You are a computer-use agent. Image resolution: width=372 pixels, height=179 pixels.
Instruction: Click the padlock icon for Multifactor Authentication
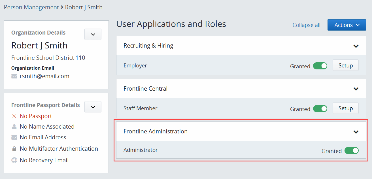[14, 149]
